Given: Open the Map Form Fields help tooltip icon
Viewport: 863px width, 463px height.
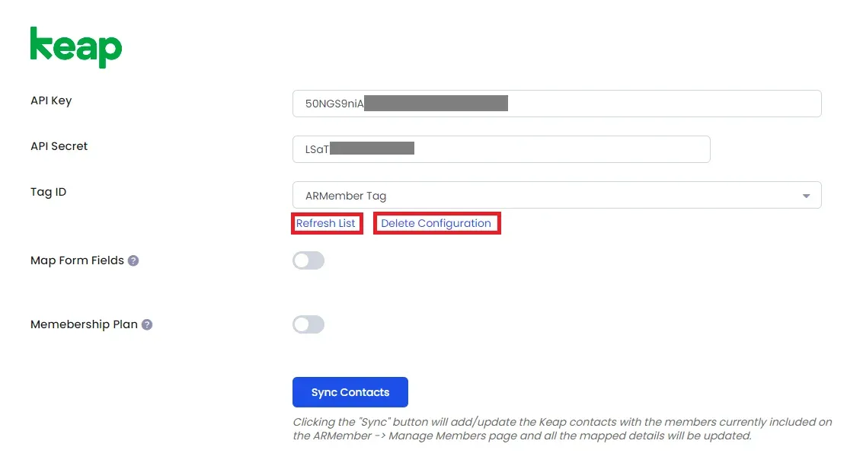Looking at the screenshot, I should coord(133,261).
